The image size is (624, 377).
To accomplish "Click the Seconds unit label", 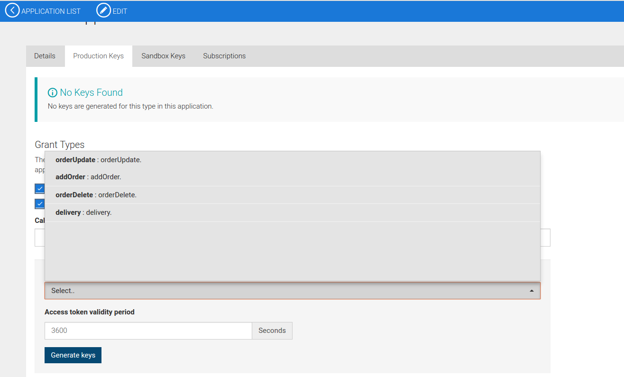I will 272,331.
